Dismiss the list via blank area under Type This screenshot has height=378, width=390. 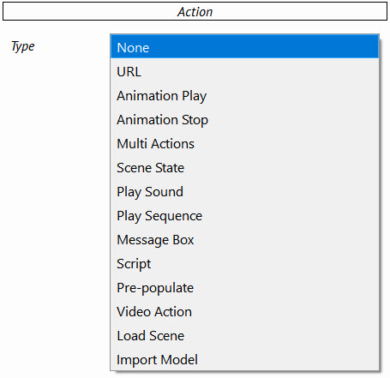point(54,200)
